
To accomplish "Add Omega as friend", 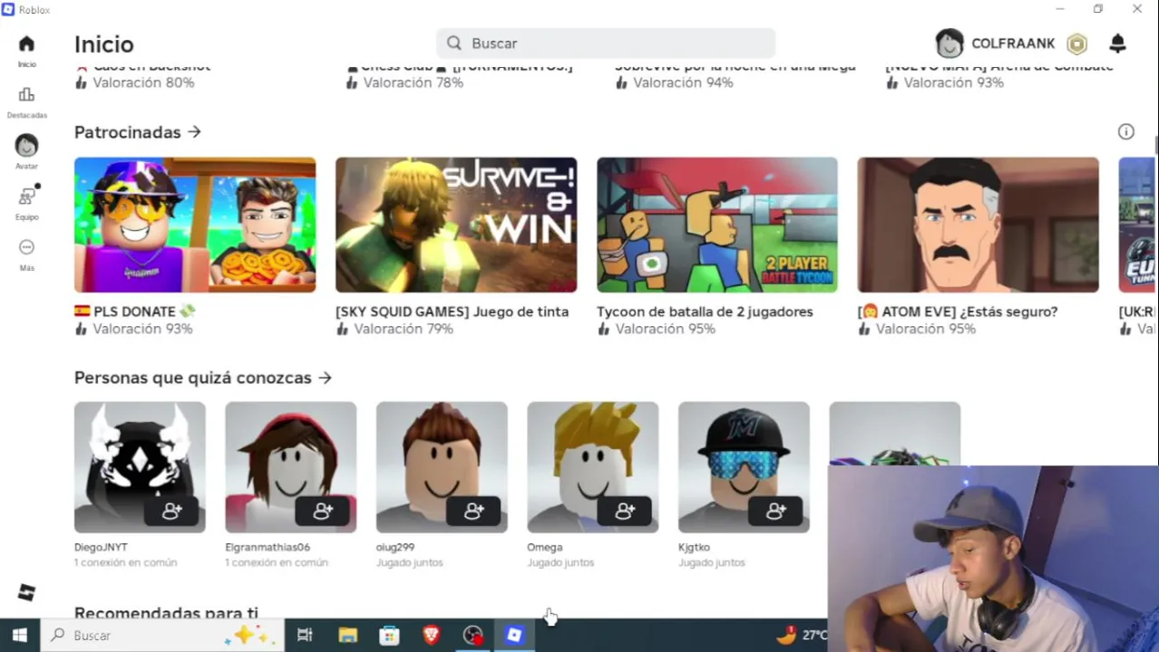I will click(x=624, y=512).
